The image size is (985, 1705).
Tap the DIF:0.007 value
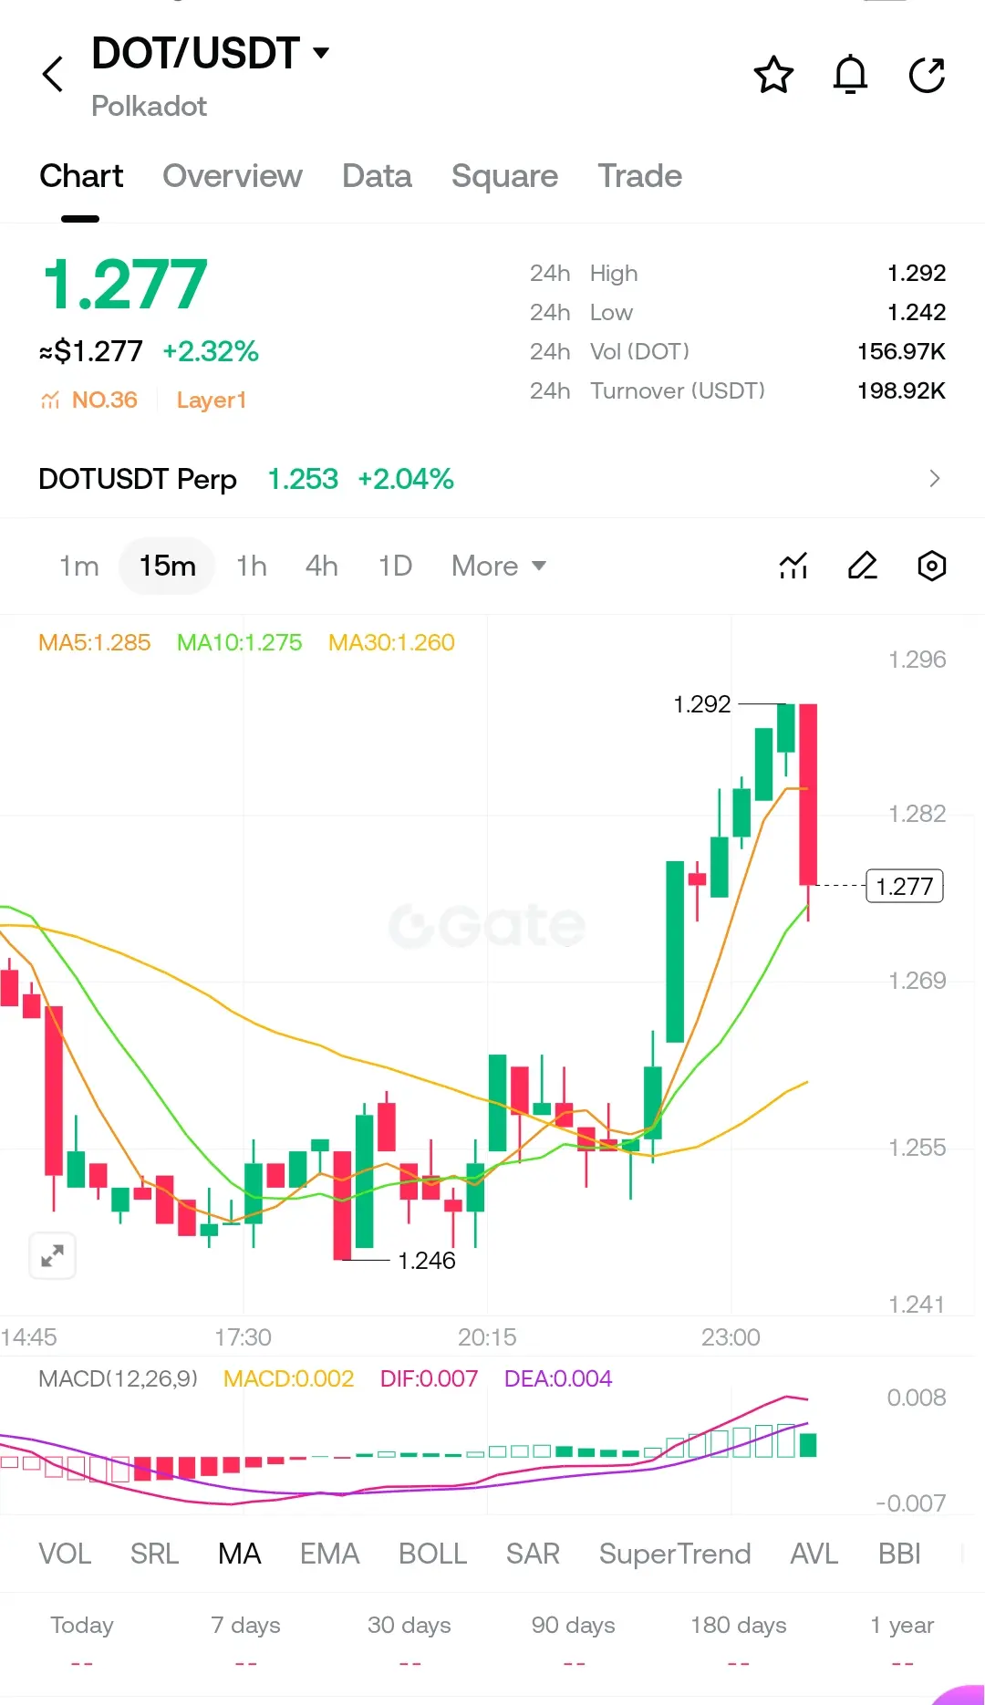pos(429,1378)
